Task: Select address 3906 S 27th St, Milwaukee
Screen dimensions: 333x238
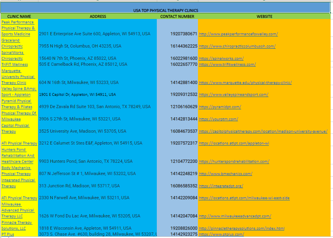Action: [80, 119]
